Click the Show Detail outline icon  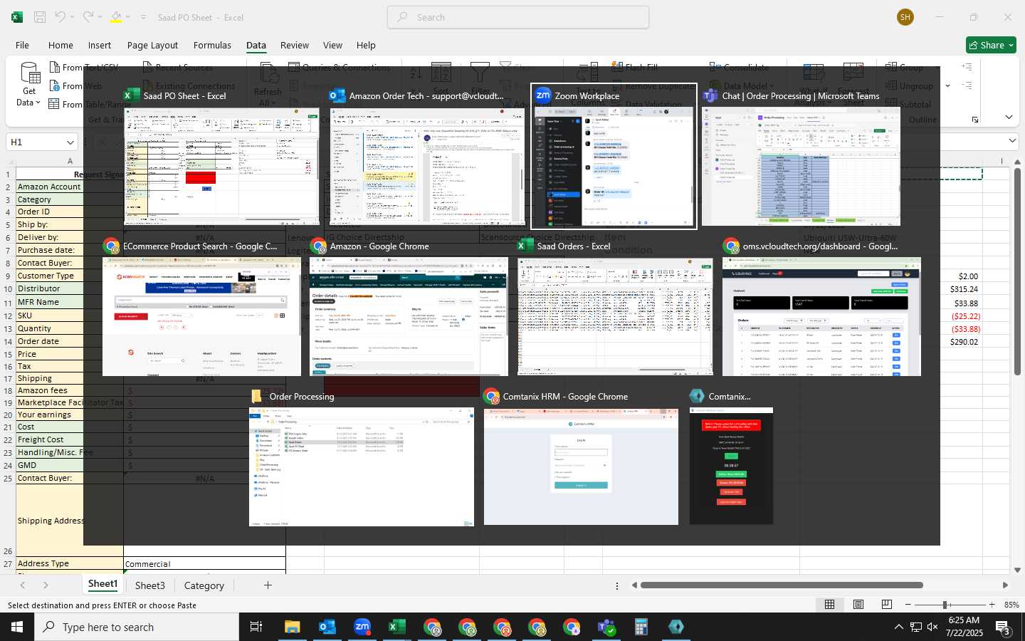[967, 67]
